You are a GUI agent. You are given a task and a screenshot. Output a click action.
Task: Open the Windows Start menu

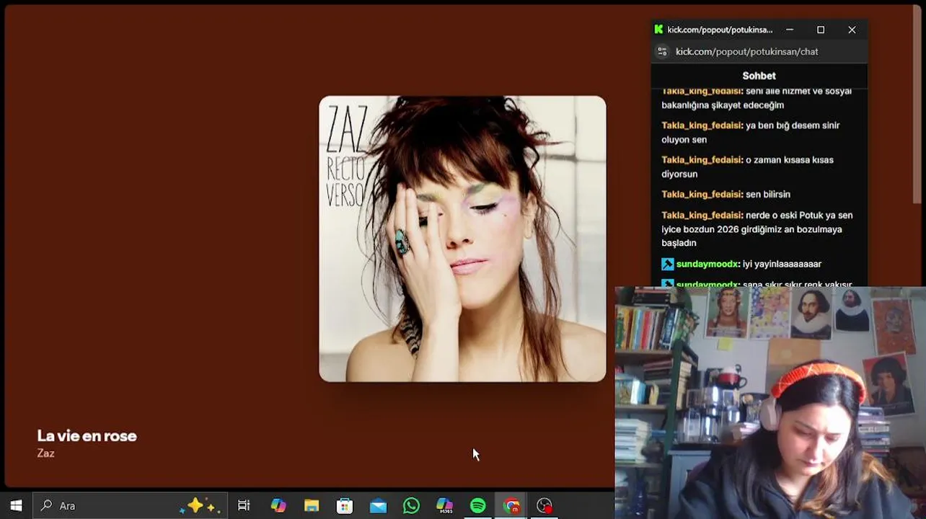[16, 505]
